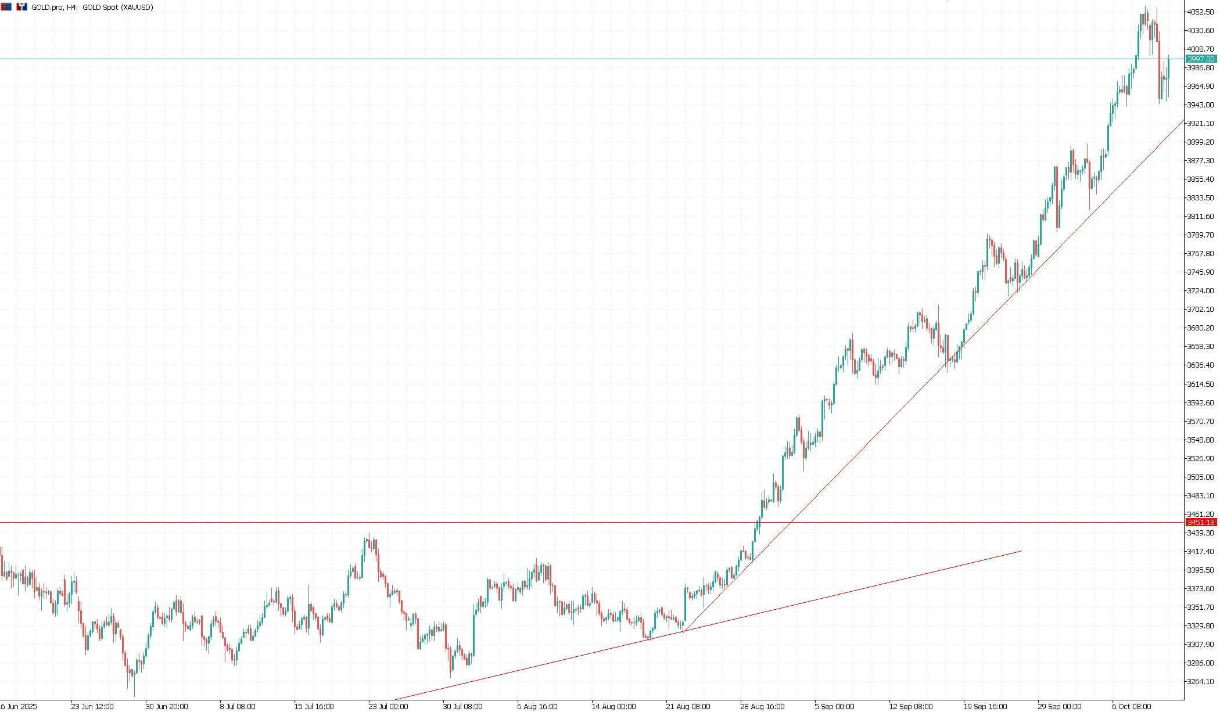The image size is (1220, 712).
Task: Click the right end of the shallow red trendline
Action: [x=1020, y=551]
